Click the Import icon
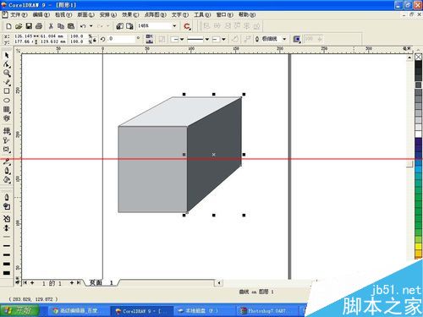This screenshot has width=423, height=317. click(119, 26)
